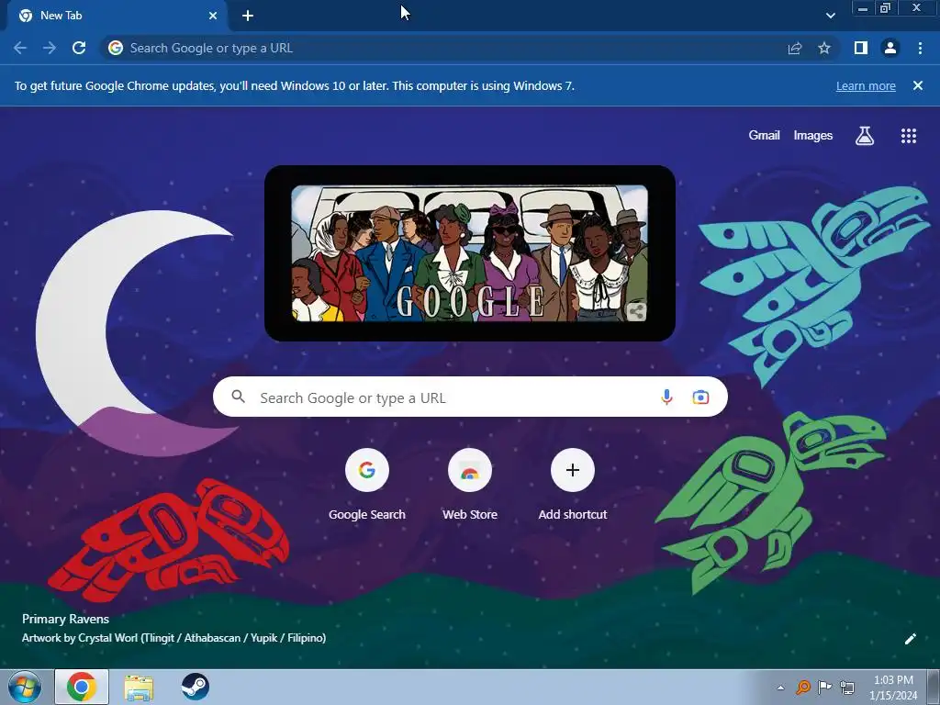The height and width of the screenshot is (705, 940).
Task: Open the network tray icon
Action: point(847,687)
